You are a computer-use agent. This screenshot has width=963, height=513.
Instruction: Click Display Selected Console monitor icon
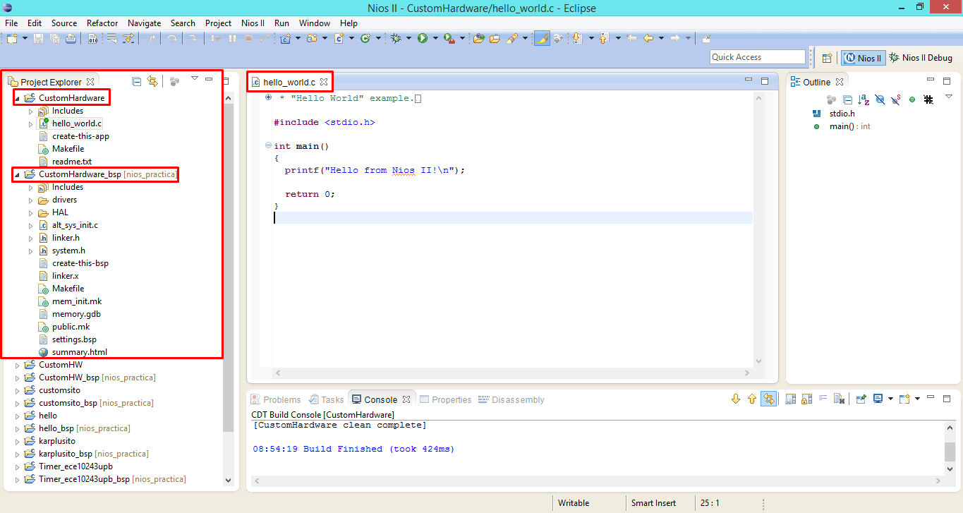[878, 399]
